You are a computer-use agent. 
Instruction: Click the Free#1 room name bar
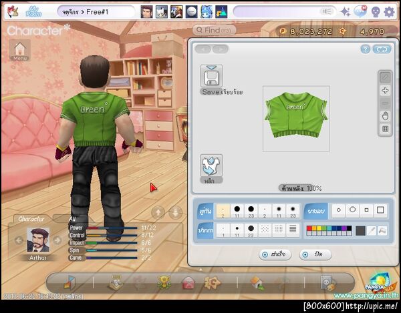96,12
